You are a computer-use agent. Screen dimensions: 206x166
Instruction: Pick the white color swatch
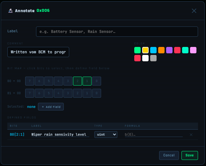click(x=145, y=58)
